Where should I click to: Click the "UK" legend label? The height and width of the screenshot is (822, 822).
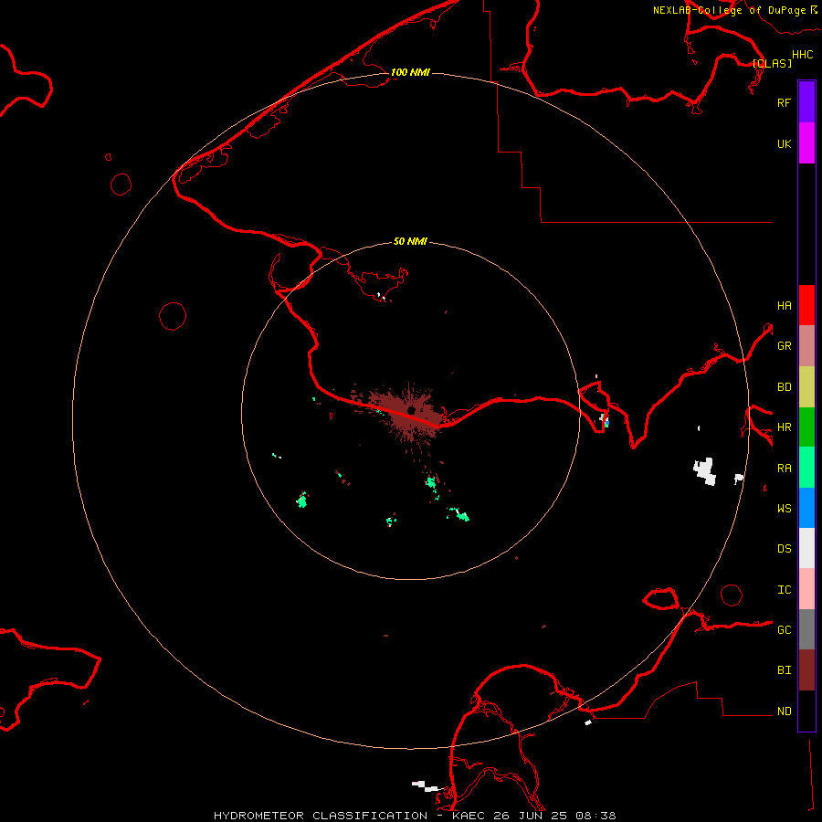[784, 144]
